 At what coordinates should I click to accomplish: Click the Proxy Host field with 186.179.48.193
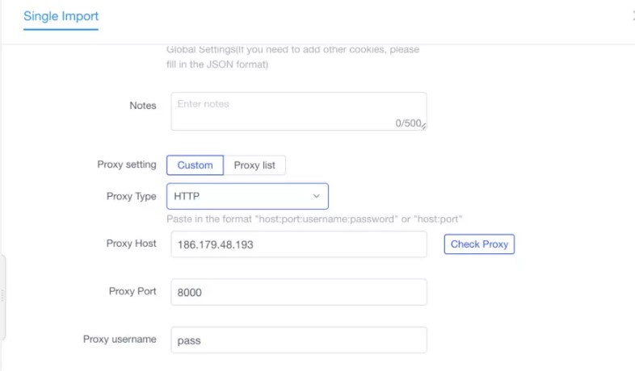coord(299,244)
